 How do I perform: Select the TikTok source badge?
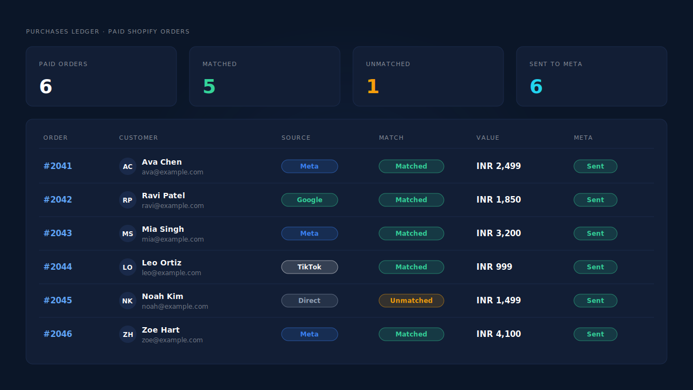click(x=310, y=267)
